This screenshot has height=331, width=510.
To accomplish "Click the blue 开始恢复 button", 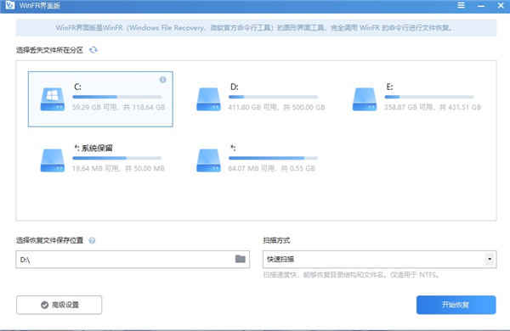I will 456,305.
